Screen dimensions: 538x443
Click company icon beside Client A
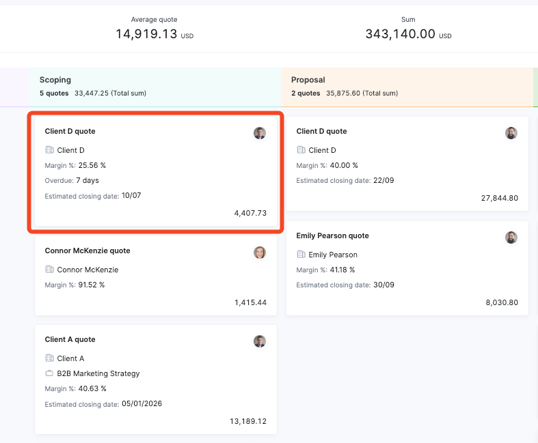(49, 358)
